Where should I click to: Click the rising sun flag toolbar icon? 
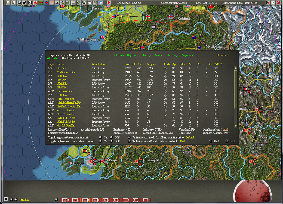click(x=35, y=2)
